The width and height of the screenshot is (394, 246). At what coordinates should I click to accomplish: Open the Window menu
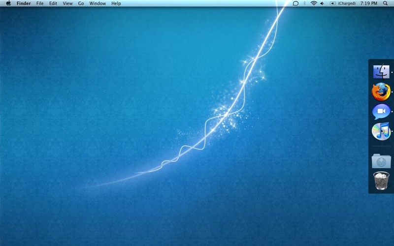pyautogui.click(x=98, y=3)
